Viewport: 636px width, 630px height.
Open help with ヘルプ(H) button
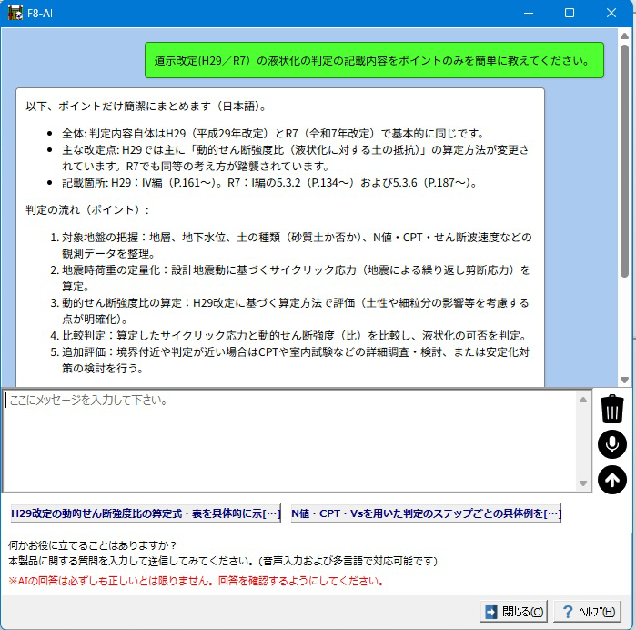coord(588,611)
